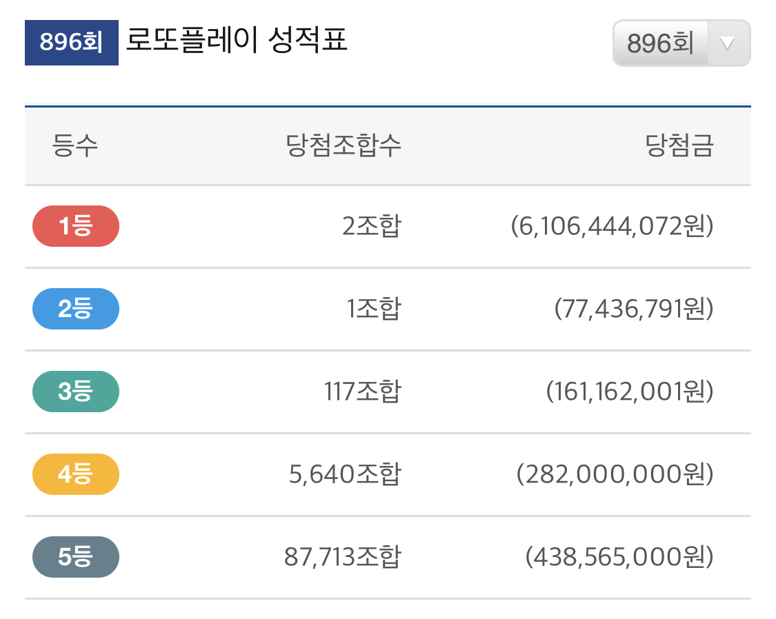Select the blue 2등 rank badge
The image size is (776, 619).
(x=76, y=309)
